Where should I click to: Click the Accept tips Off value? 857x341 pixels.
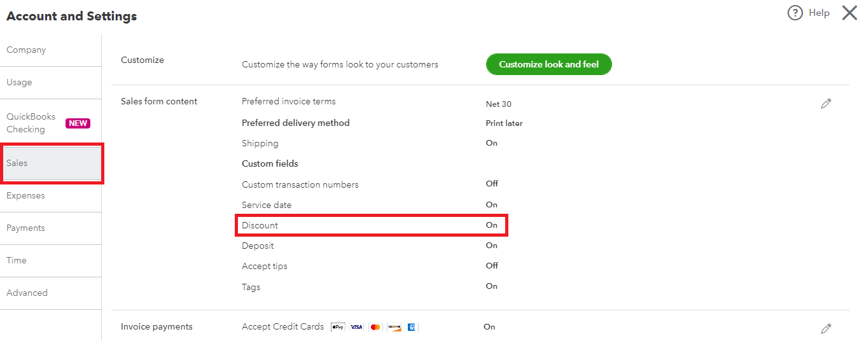(492, 266)
